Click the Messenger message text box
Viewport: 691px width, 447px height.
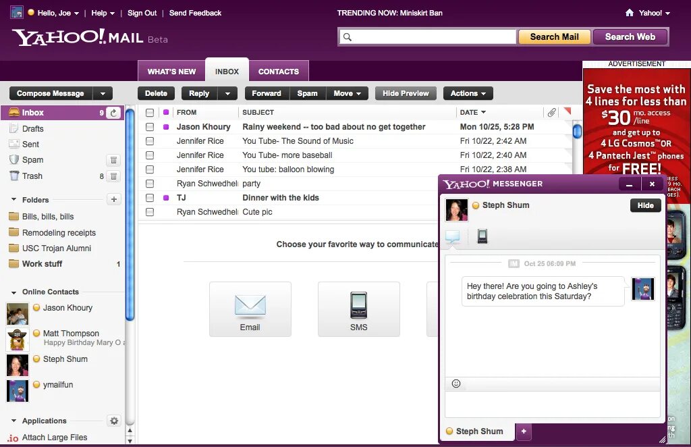tap(552, 404)
